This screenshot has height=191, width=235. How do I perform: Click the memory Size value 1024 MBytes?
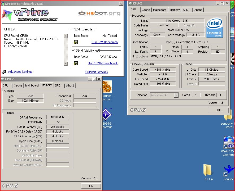pos(31,101)
